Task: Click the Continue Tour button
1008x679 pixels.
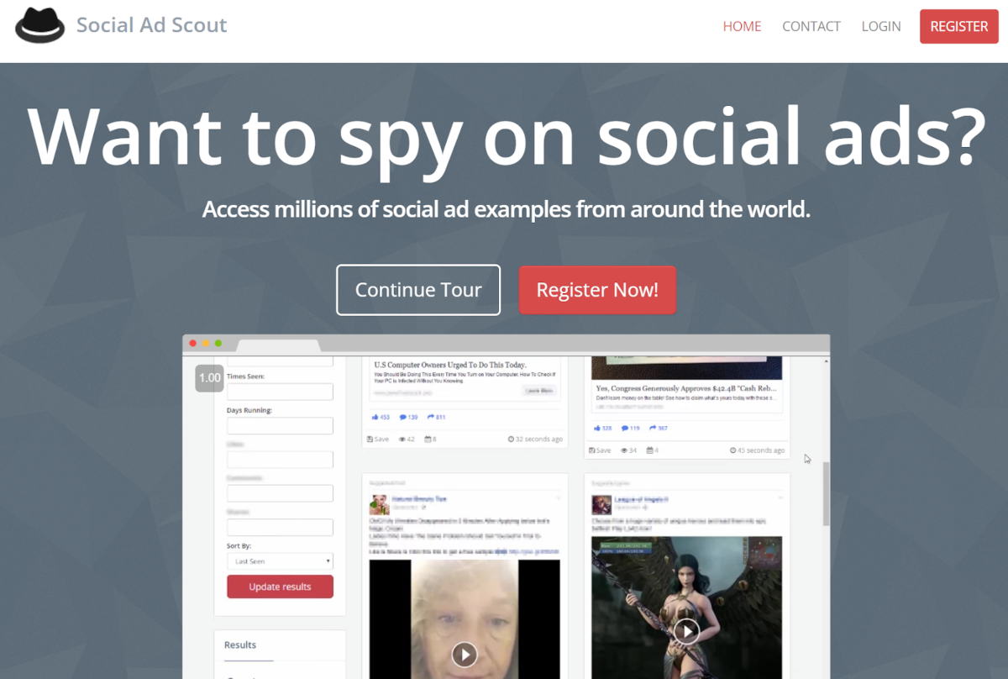Action: click(418, 290)
